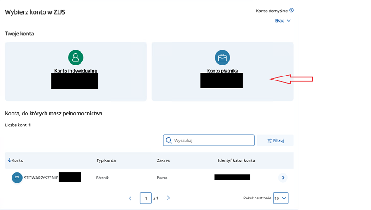Click the Identyfikator konta column header
This screenshot has height=210, width=371.
pos(236,160)
